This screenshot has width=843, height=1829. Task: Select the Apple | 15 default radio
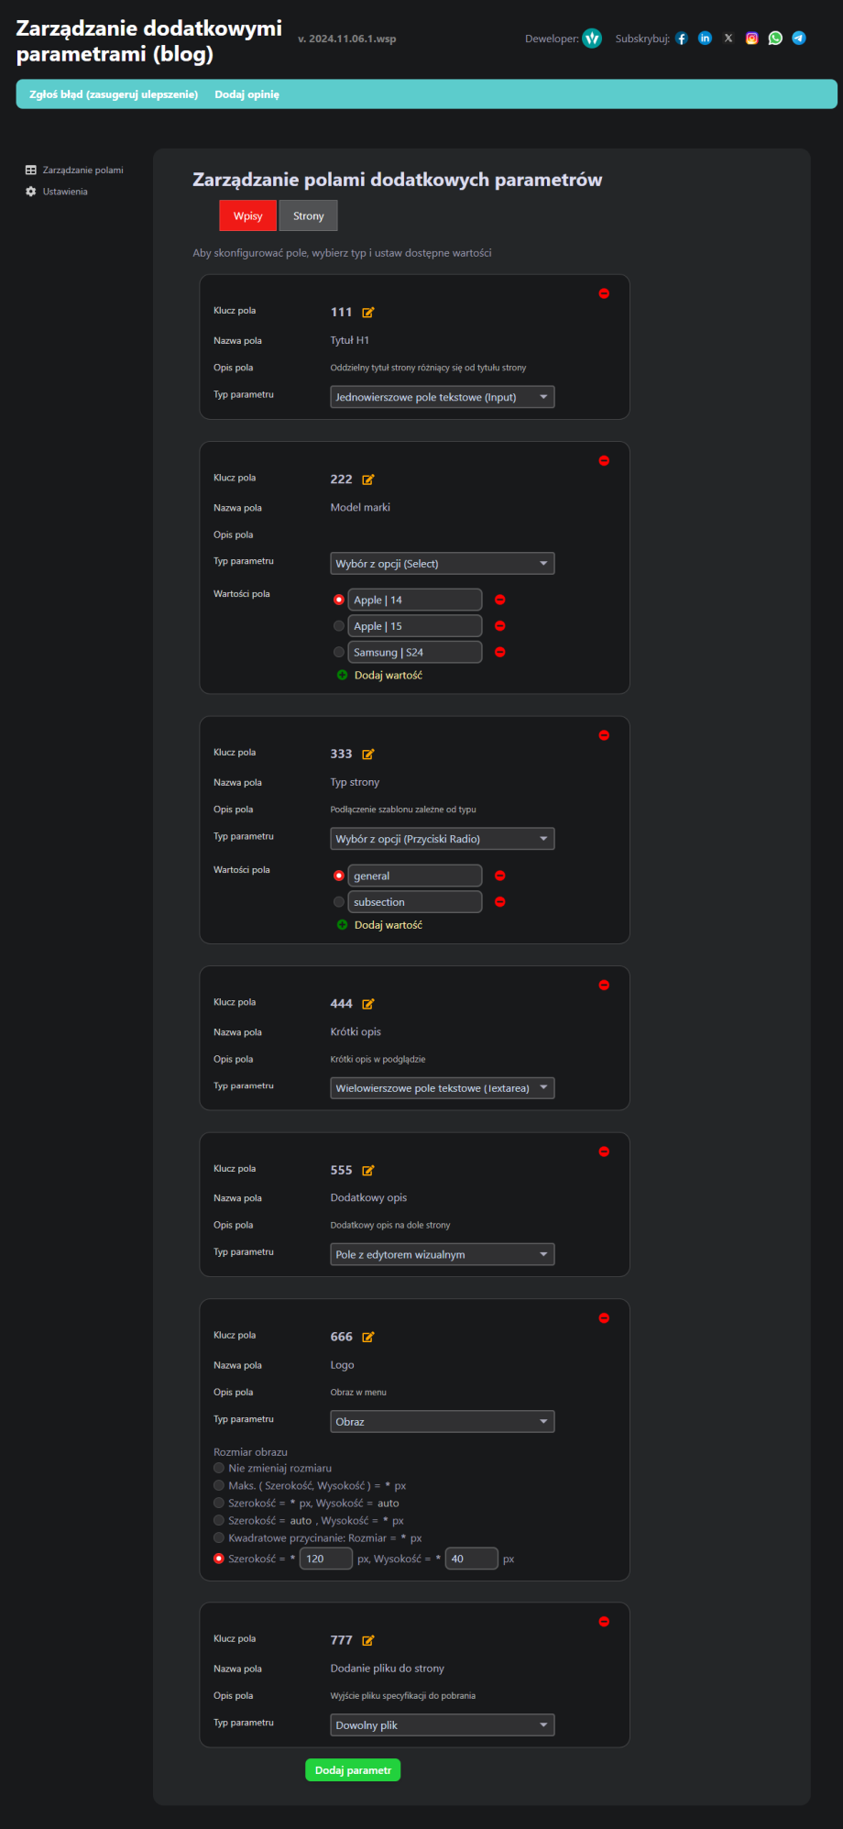(339, 626)
